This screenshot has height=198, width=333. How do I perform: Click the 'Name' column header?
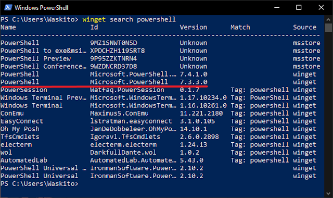[x=8, y=27]
